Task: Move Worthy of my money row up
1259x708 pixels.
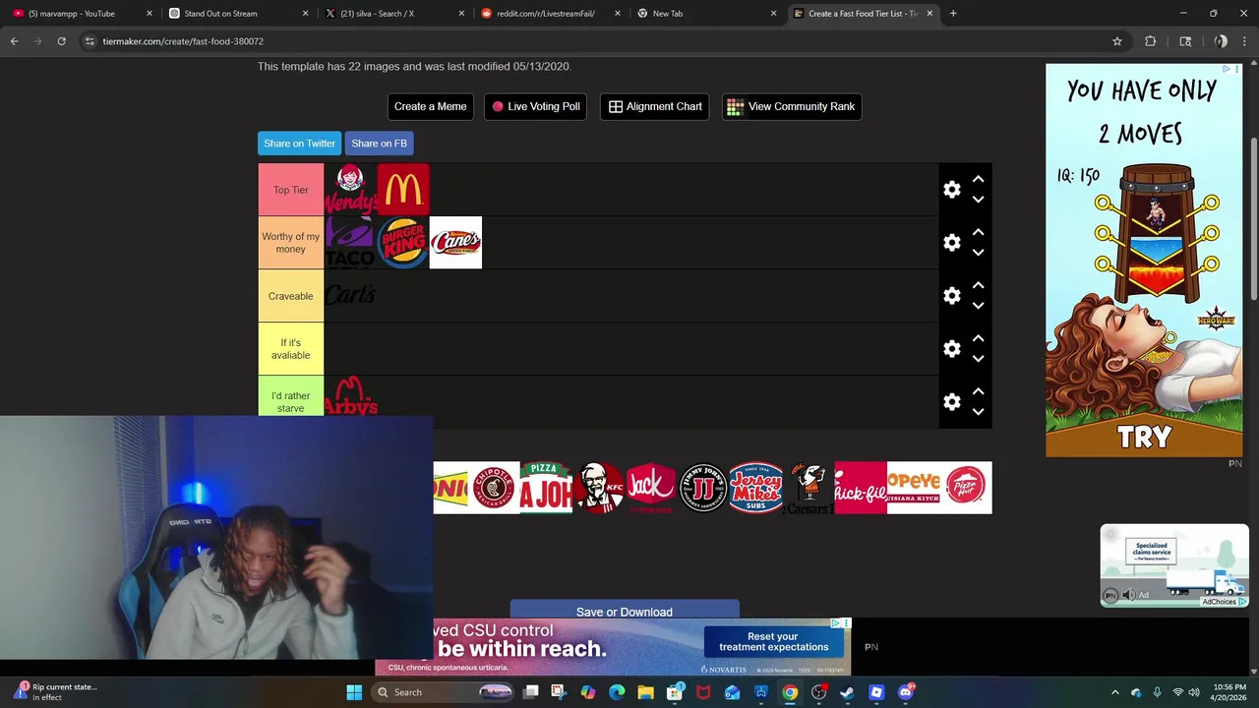Action: (x=978, y=233)
